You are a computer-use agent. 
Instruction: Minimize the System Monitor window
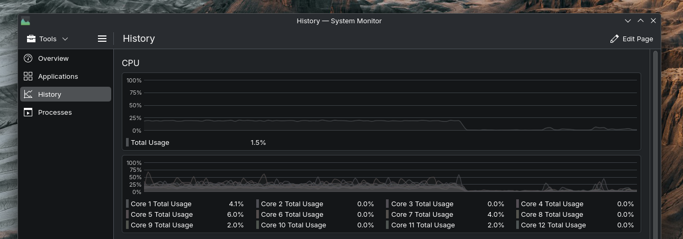pyautogui.click(x=628, y=21)
